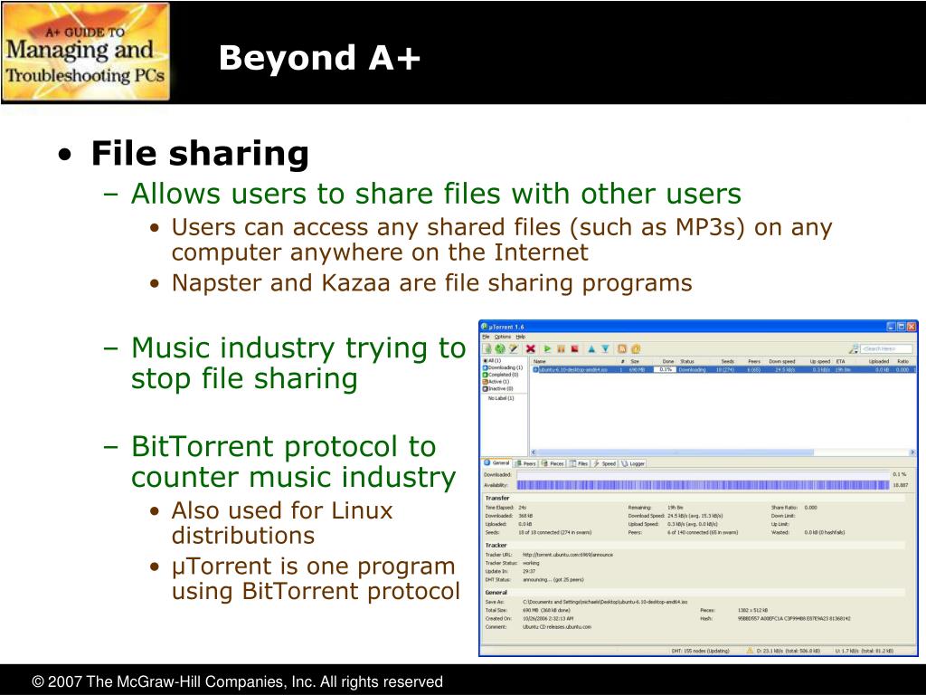Select the Active (1) category
This screenshot has width=926, height=695.
click(496, 382)
